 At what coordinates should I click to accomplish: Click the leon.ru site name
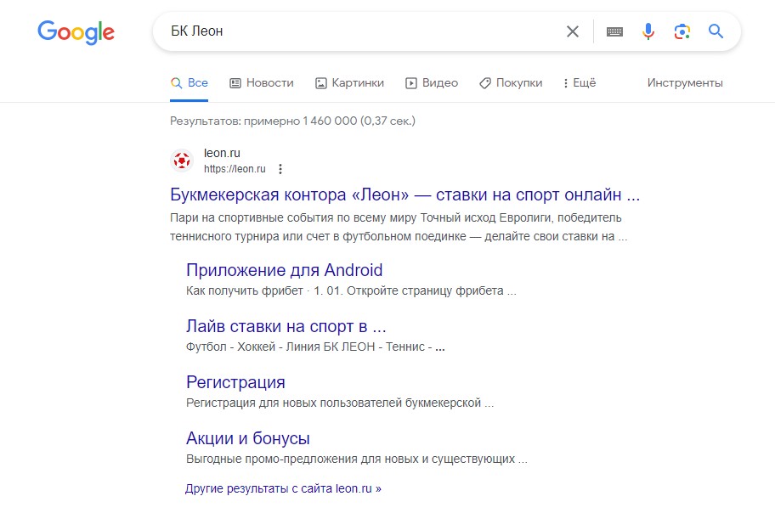[222, 153]
